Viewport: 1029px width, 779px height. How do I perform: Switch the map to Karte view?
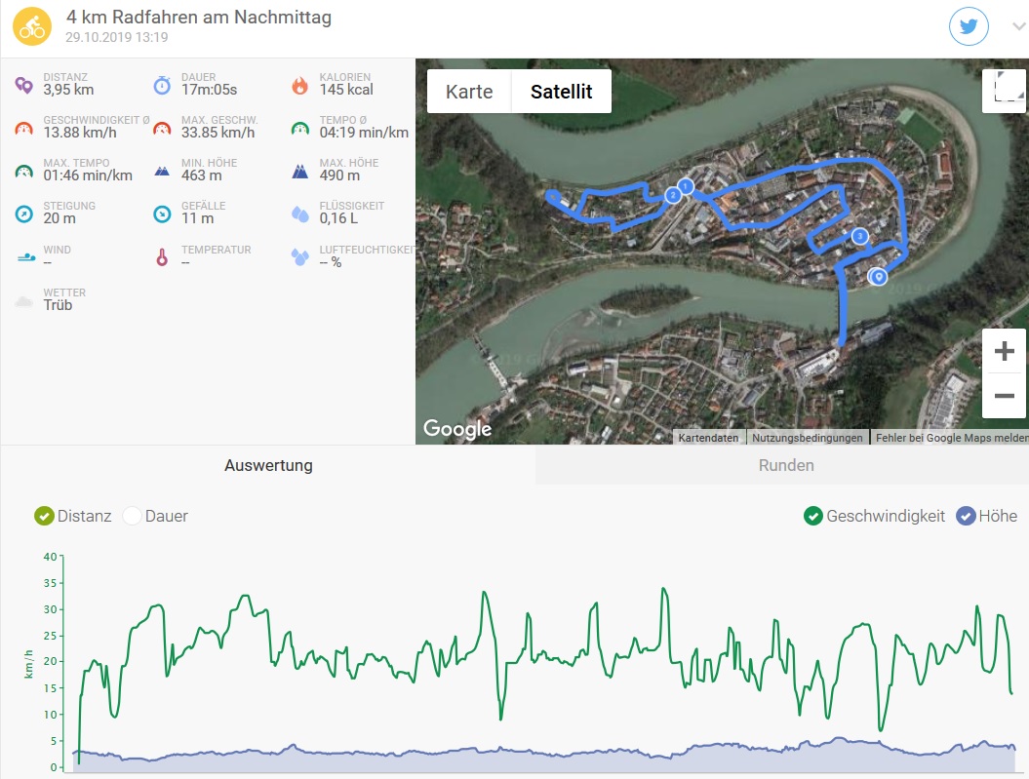(469, 92)
